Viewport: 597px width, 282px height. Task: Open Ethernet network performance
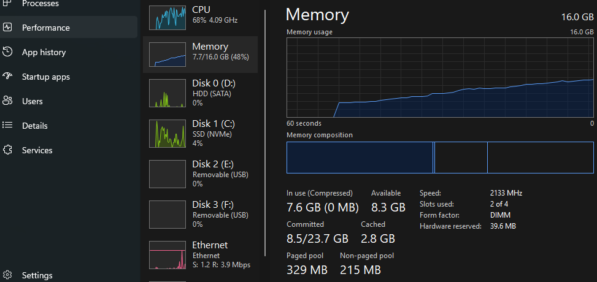(200, 254)
